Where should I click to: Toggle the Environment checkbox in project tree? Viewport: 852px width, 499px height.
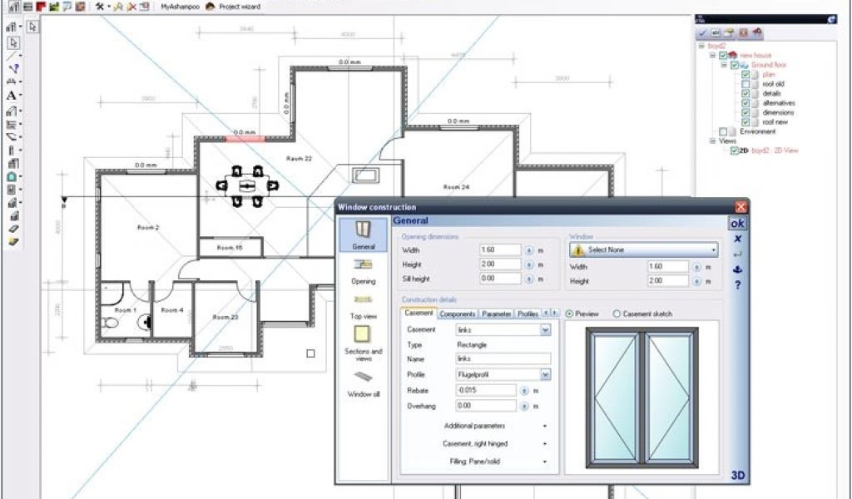tap(722, 131)
